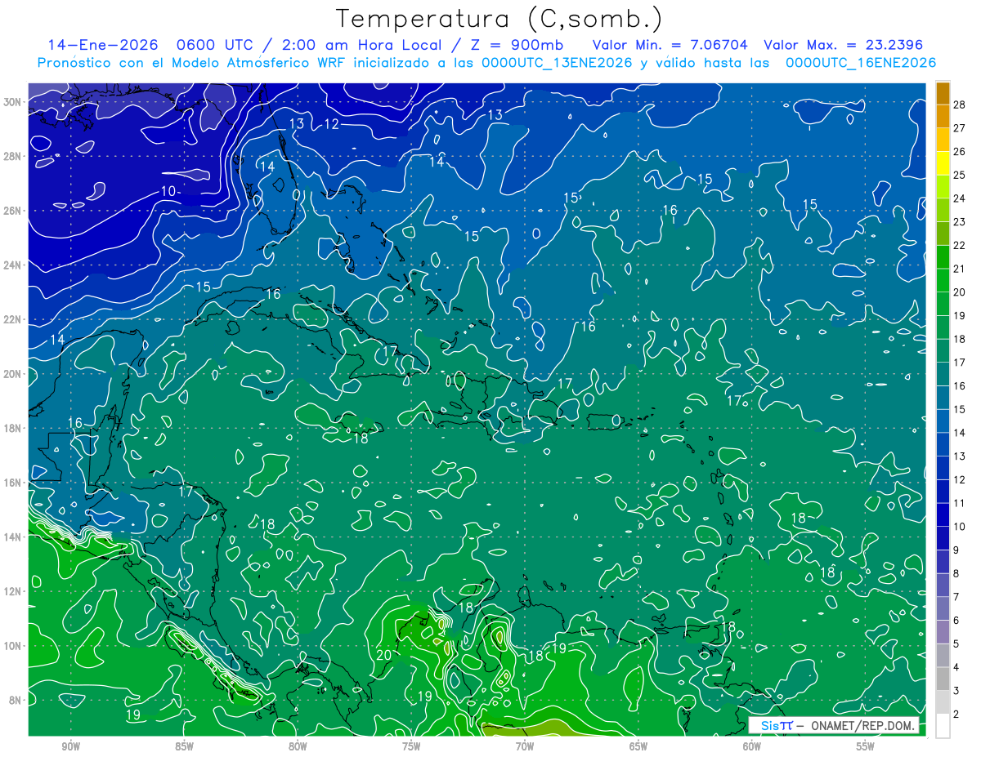981x757 pixels.
Task: Click the 85W longitude axis label
Action: [x=184, y=746]
